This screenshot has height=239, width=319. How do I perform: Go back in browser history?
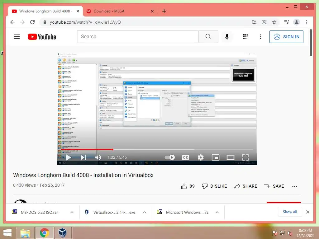(12, 22)
